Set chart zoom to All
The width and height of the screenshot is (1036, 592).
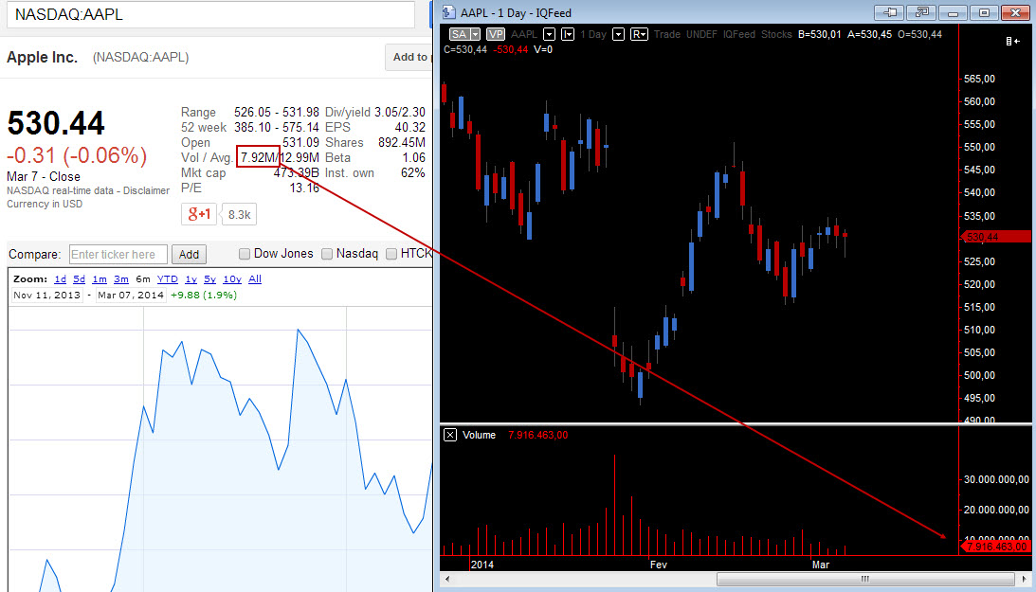point(255,279)
